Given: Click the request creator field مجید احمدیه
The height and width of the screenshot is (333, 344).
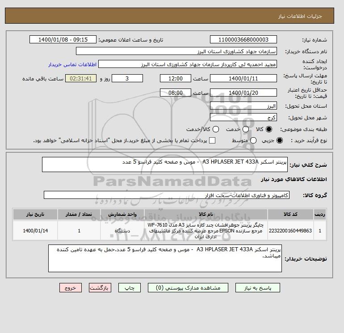Looking at the screenshot, I should [188, 64].
